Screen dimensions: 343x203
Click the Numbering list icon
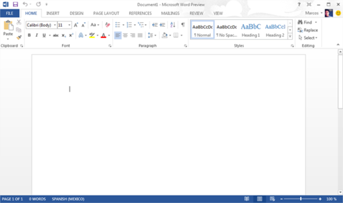click(x=129, y=25)
